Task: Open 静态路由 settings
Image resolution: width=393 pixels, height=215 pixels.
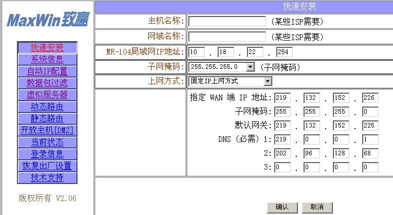Action: (47, 118)
